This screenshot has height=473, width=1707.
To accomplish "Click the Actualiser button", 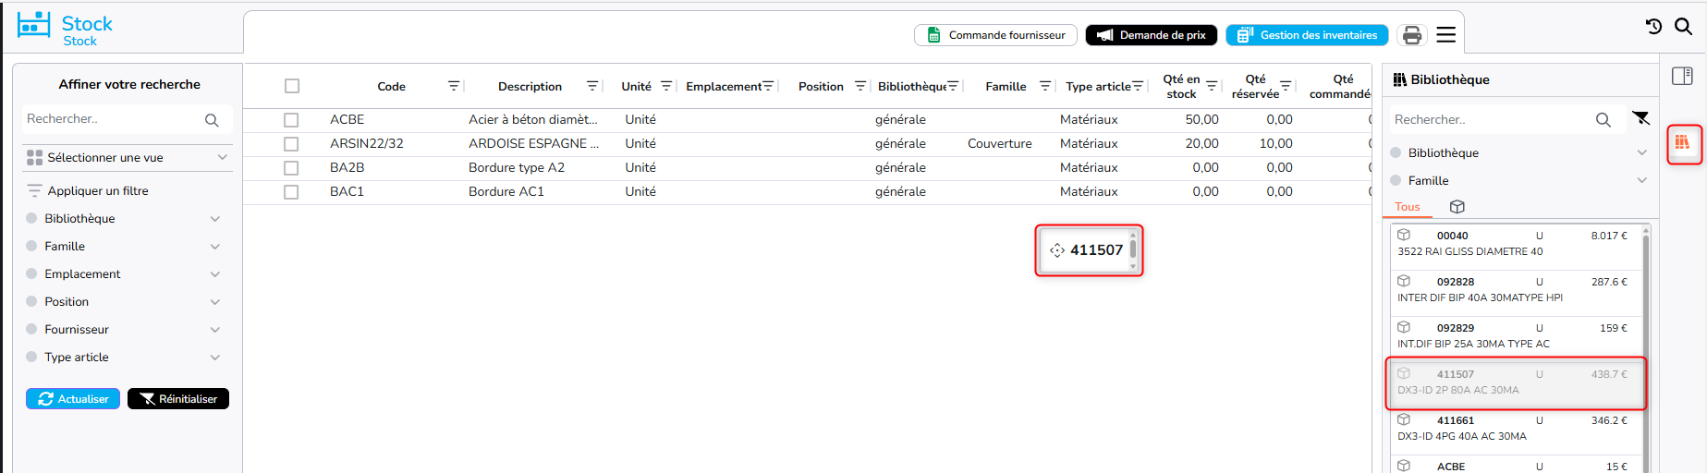I will pos(73,399).
